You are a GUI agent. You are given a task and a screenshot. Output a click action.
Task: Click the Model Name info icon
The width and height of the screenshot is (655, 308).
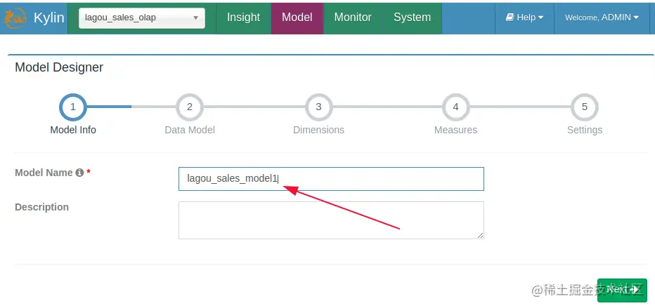tap(79, 173)
